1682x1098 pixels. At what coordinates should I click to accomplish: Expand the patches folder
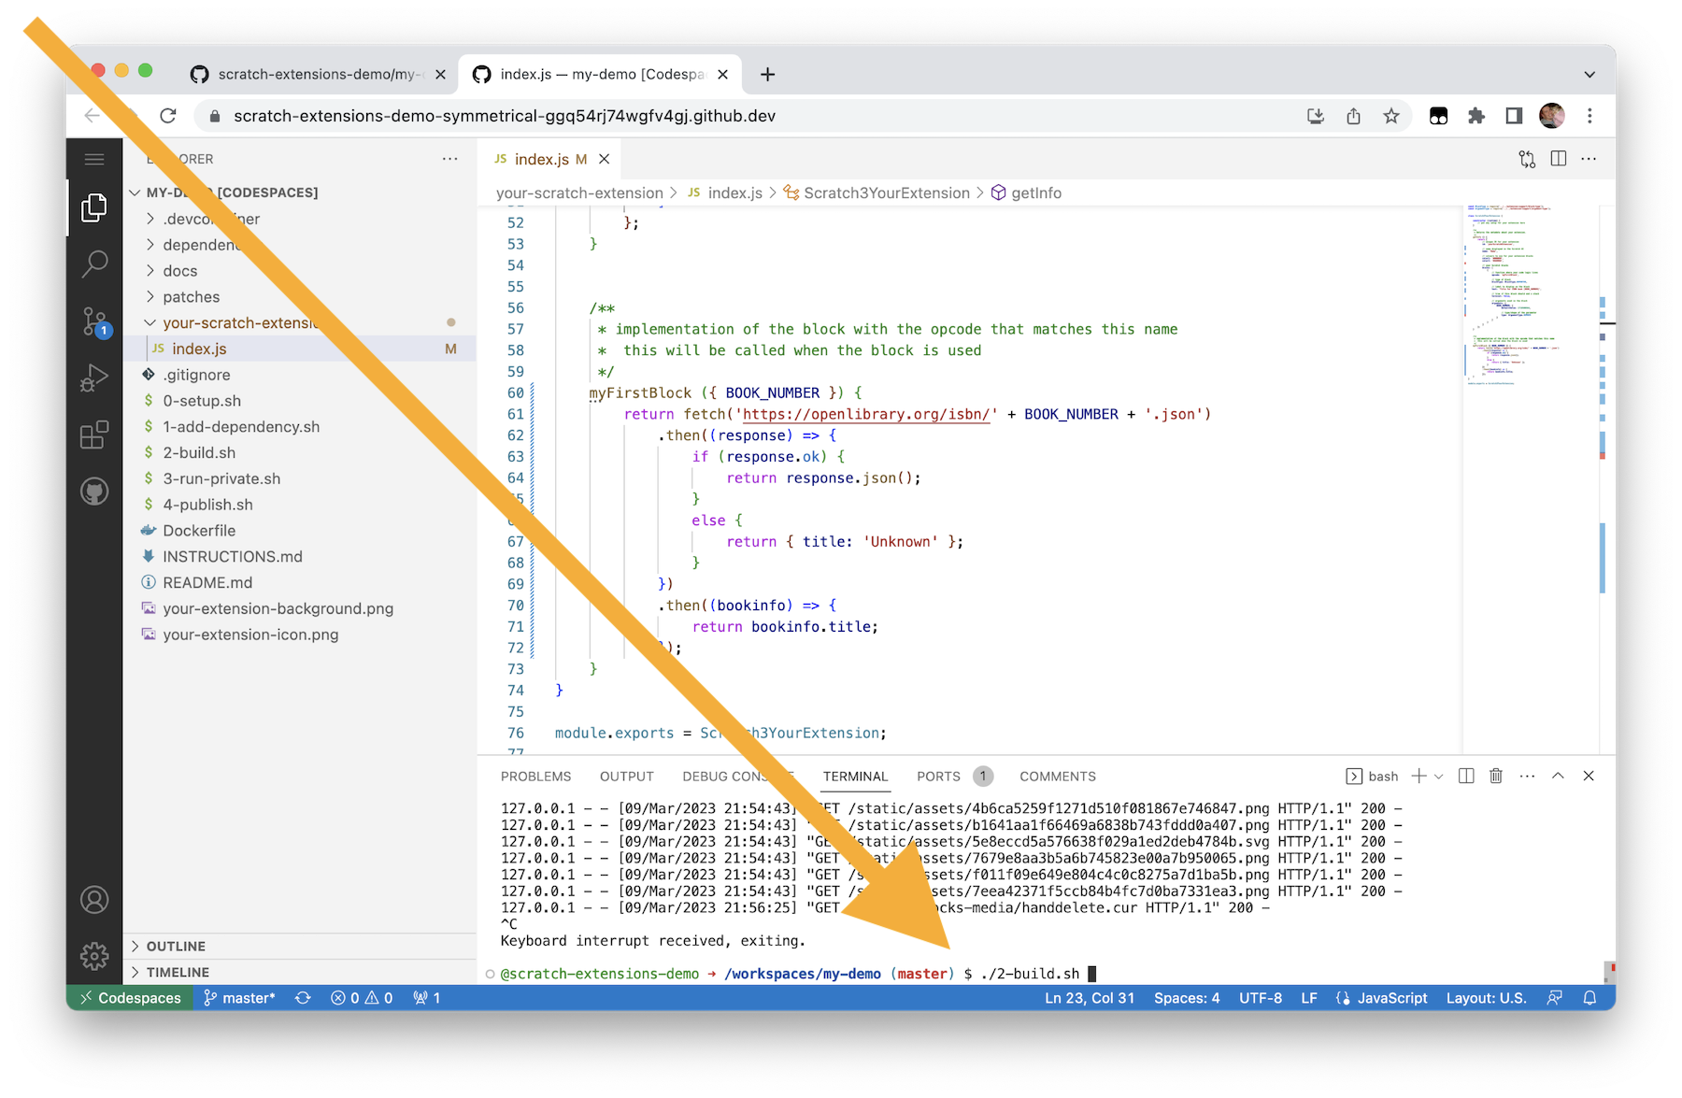click(192, 296)
